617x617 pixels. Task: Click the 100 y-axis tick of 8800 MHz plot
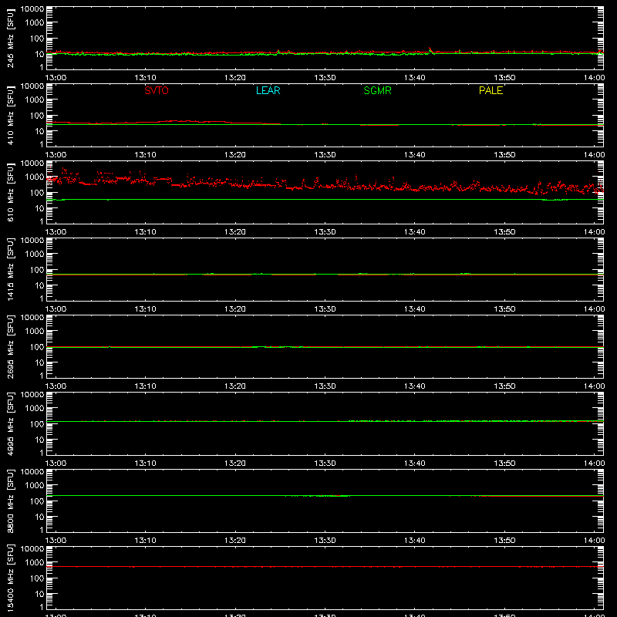click(x=37, y=501)
